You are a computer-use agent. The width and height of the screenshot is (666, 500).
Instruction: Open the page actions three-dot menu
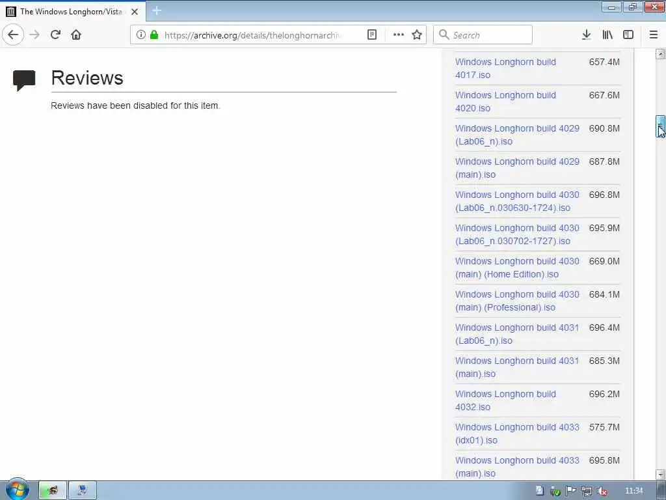click(x=399, y=35)
